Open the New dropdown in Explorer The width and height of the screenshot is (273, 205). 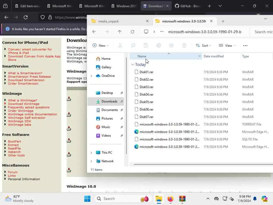point(101,45)
